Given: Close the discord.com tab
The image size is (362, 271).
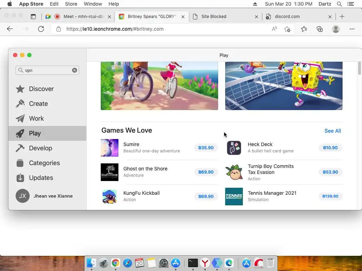Looking at the screenshot, I should 330,17.
